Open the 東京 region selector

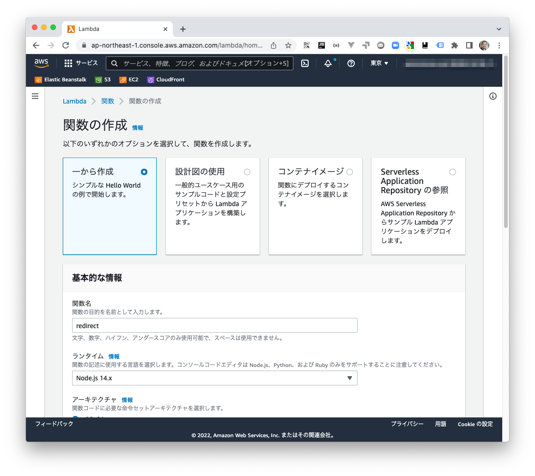pyautogui.click(x=378, y=63)
